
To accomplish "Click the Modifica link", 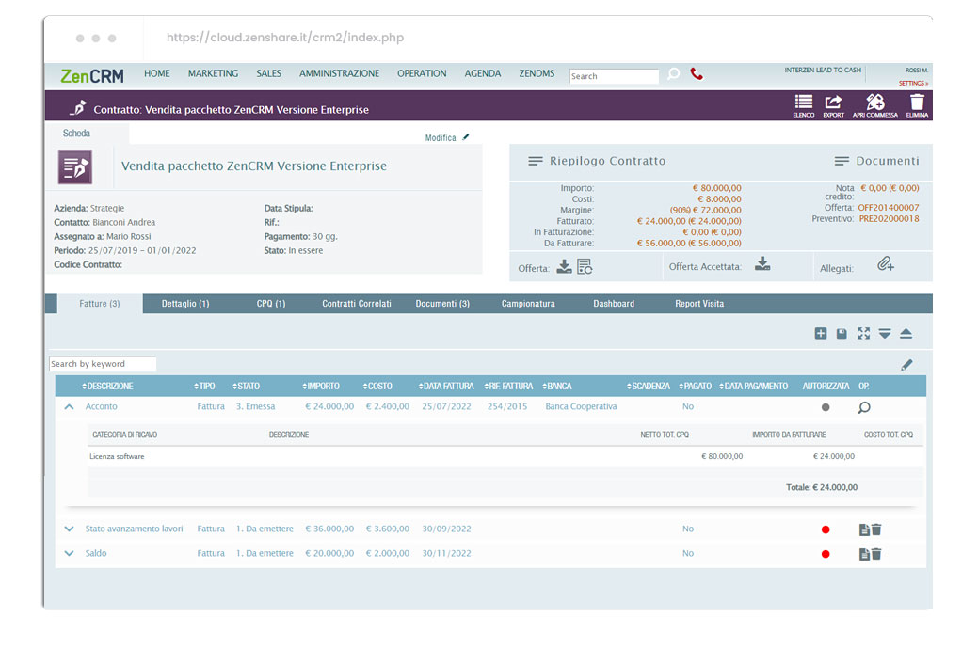I will [x=441, y=137].
